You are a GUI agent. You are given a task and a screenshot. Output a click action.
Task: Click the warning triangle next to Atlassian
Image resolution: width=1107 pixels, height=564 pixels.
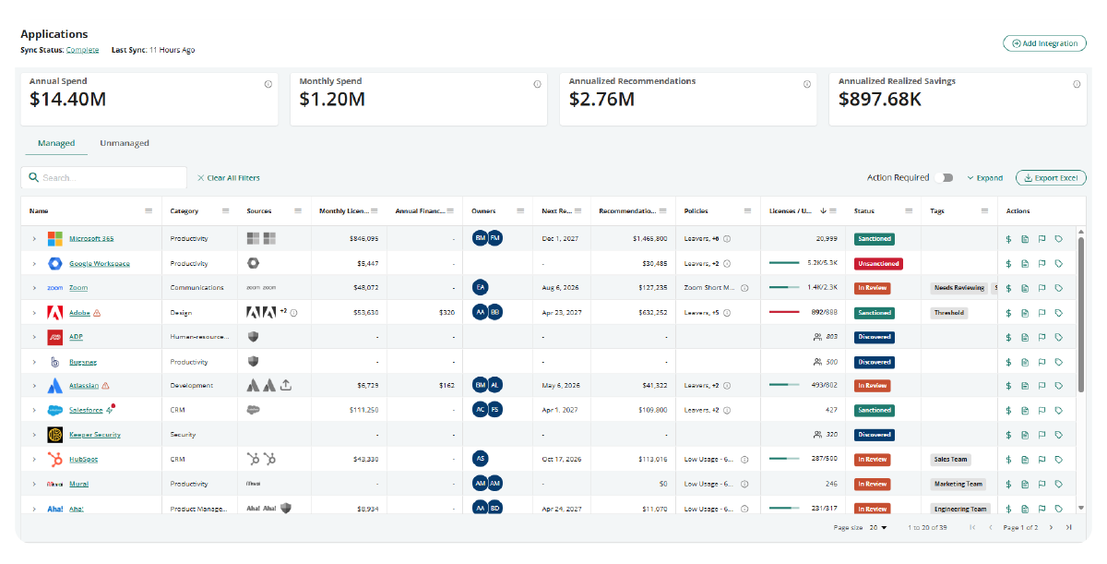point(105,386)
